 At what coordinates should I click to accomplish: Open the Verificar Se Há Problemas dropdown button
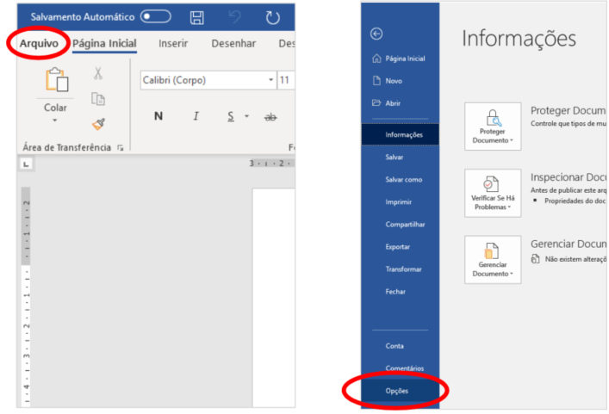point(493,193)
